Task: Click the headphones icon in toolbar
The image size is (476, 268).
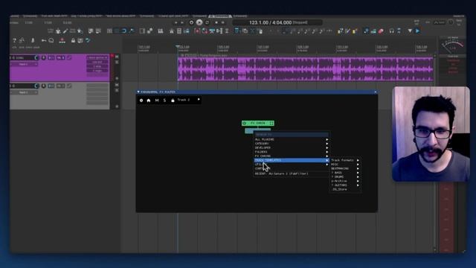Action: (x=392, y=31)
